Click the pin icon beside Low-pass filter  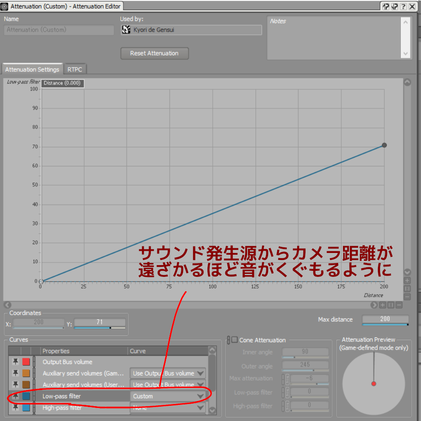(x=15, y=396)
